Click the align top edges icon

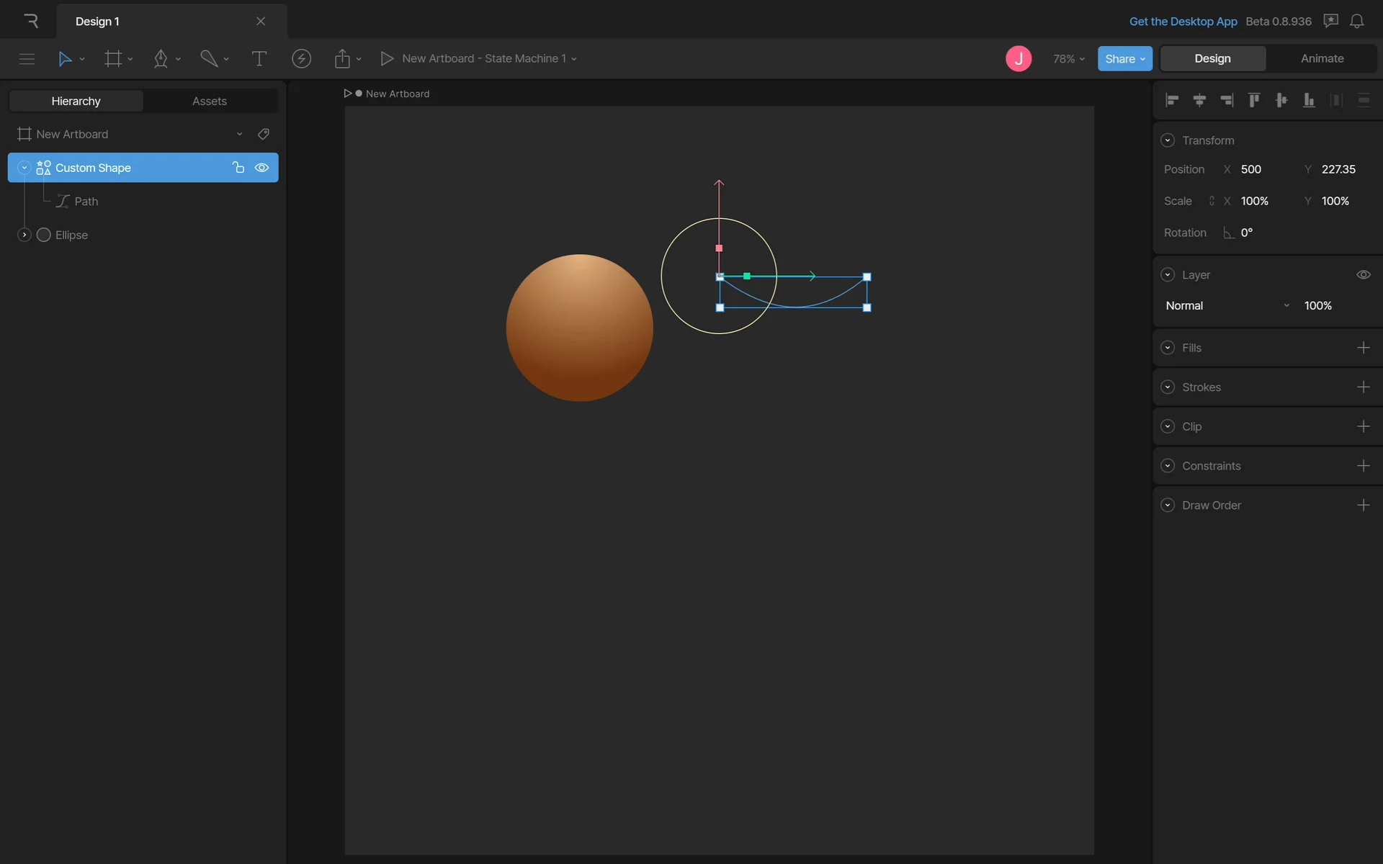point(1254,100)
